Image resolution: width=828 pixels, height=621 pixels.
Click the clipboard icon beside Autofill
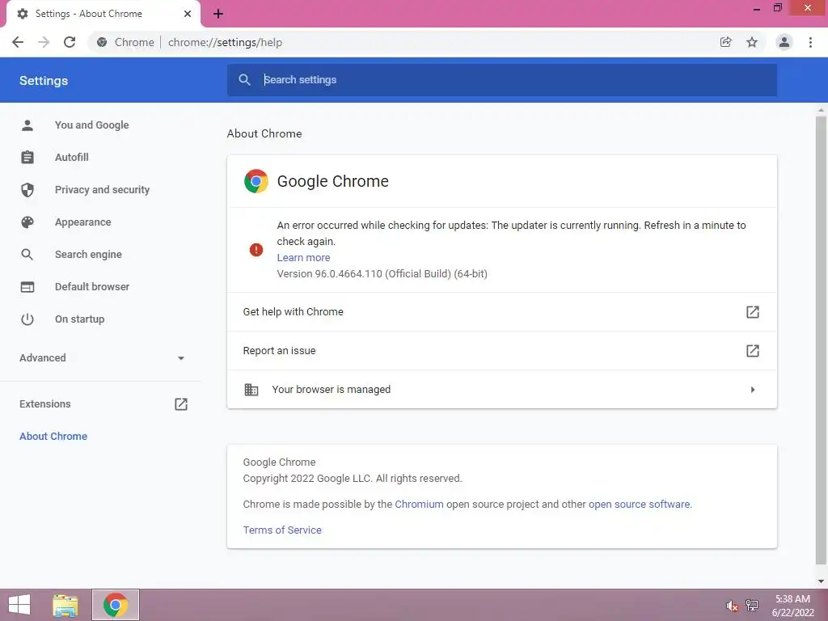click(x=27, y=158)
